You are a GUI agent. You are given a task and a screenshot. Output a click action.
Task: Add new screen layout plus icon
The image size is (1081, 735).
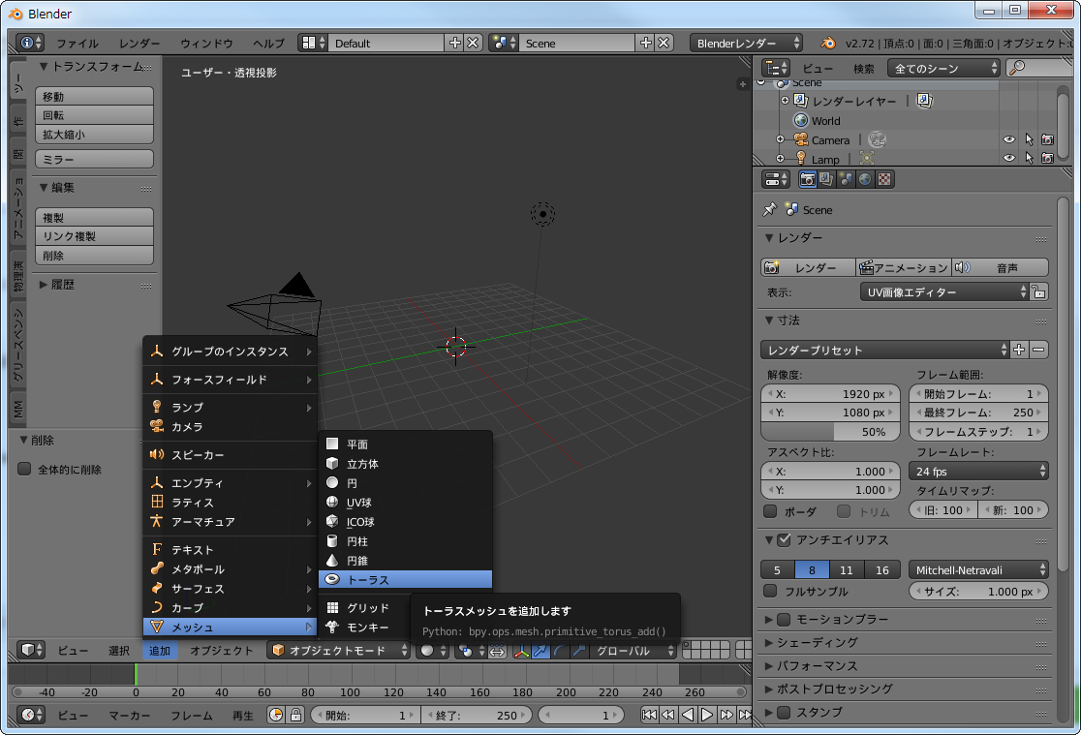point(454,43)
